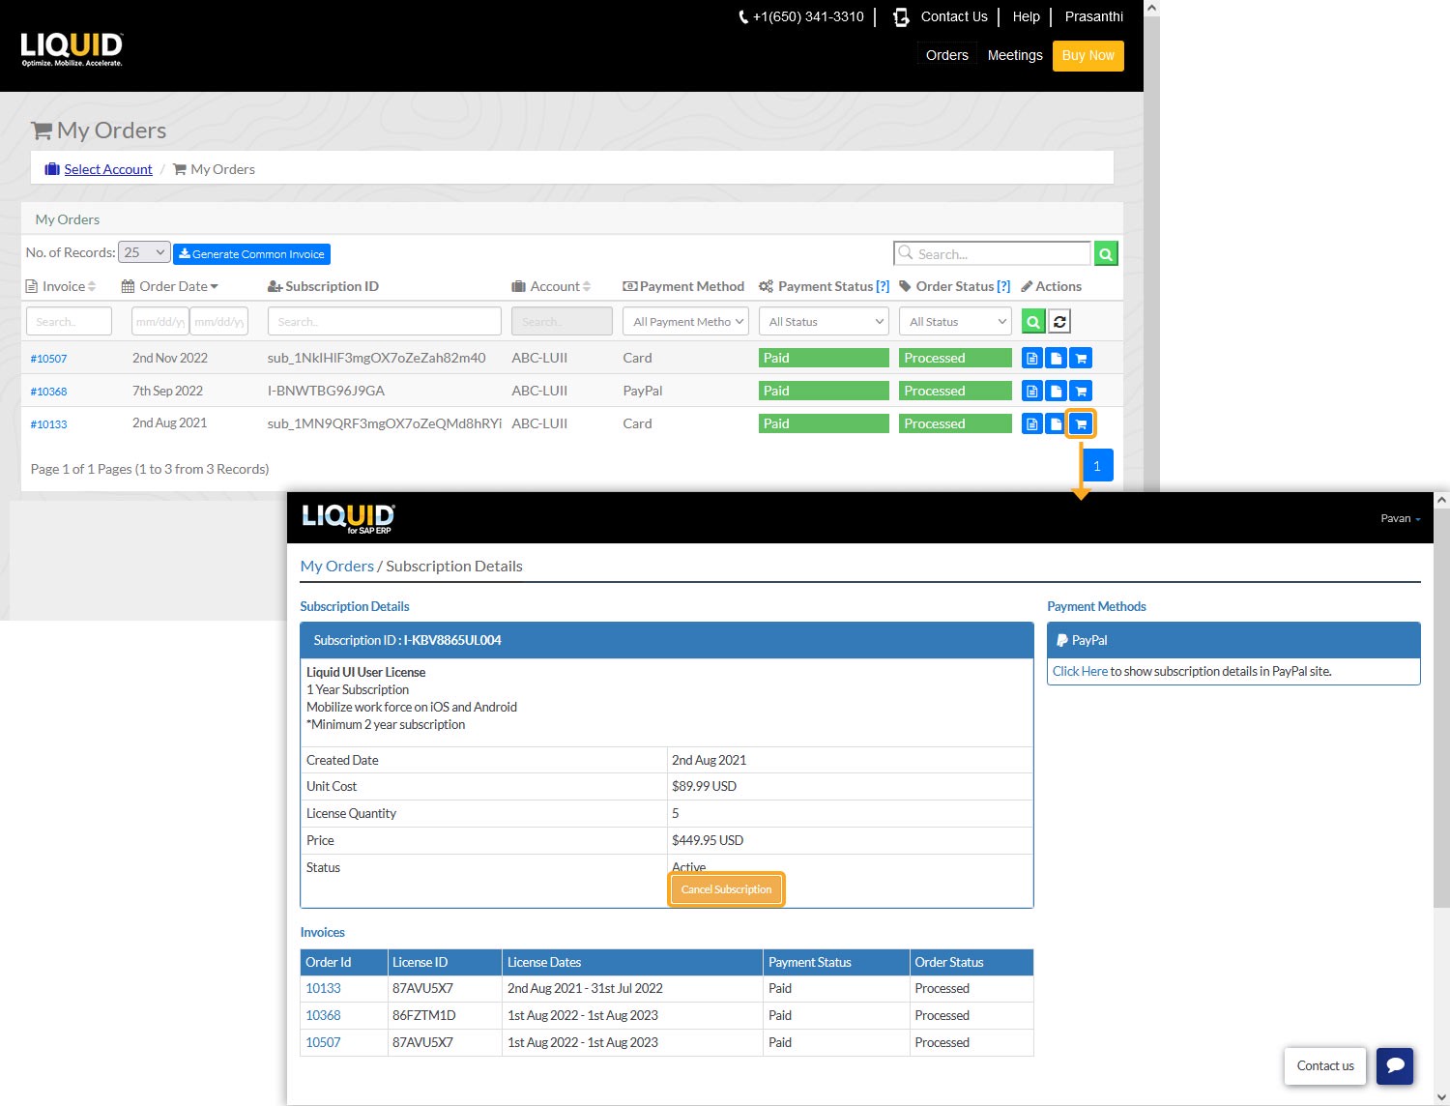
Task: Open Order Id 10507 in Invoices table
Action: point(323,1043)
